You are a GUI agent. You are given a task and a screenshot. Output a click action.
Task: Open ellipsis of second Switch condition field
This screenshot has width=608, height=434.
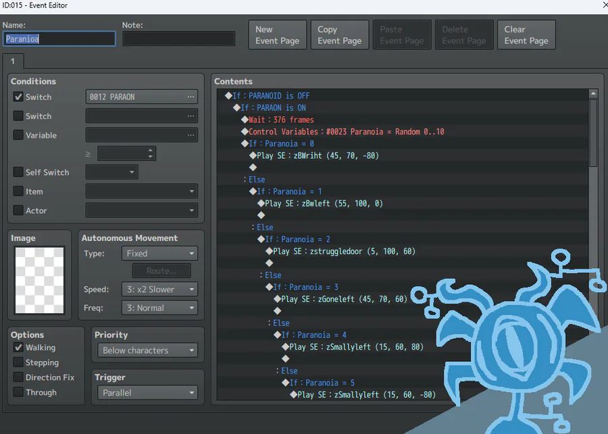[191, 116]
